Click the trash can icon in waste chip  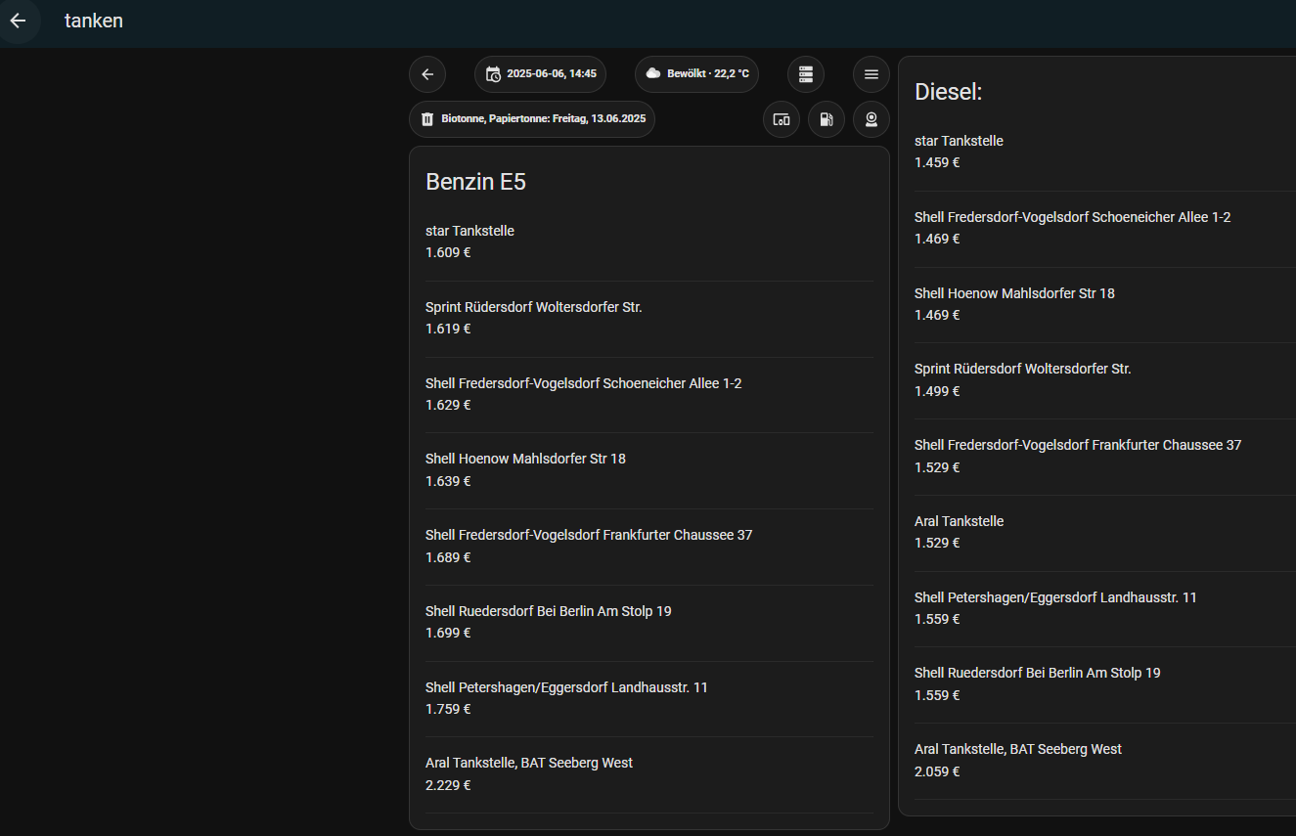(x=427, y=119)
